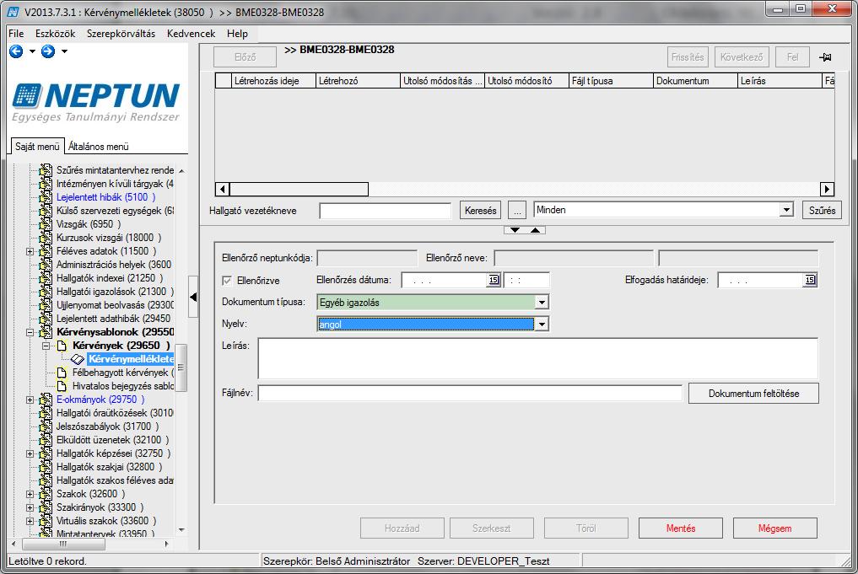Viewport: 858px width, 574px height.
Task: Expand the Szakirányok tree node
Action: (x=30, y=508)
